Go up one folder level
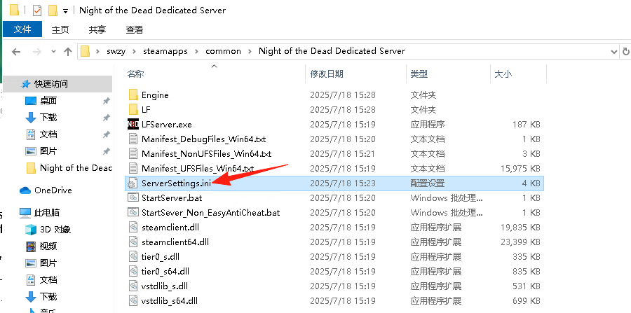 tap(68, 51)
